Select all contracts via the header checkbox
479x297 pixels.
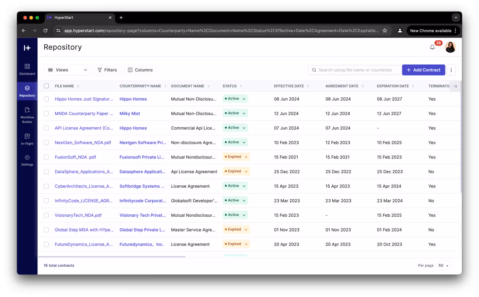pyautogui.click(x=46, y=86)
